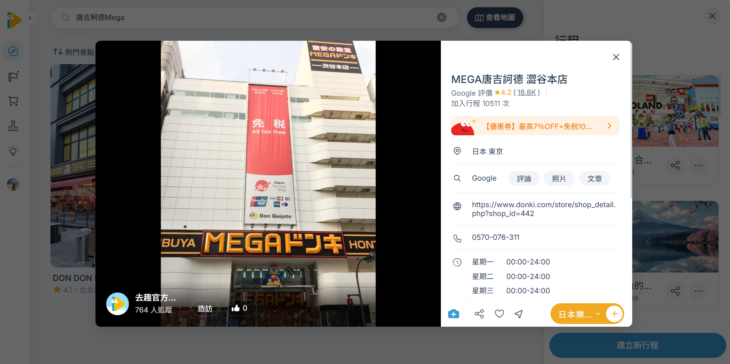Open the compass explore section in sidebar
Image resolution: width=730 pixels, height=364 pixels.
tap(13, 51)
